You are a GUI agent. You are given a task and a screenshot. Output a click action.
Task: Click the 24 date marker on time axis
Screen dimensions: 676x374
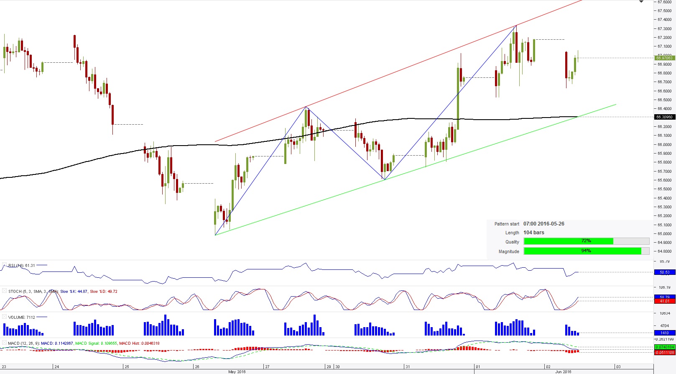click(x=57, y=367)
